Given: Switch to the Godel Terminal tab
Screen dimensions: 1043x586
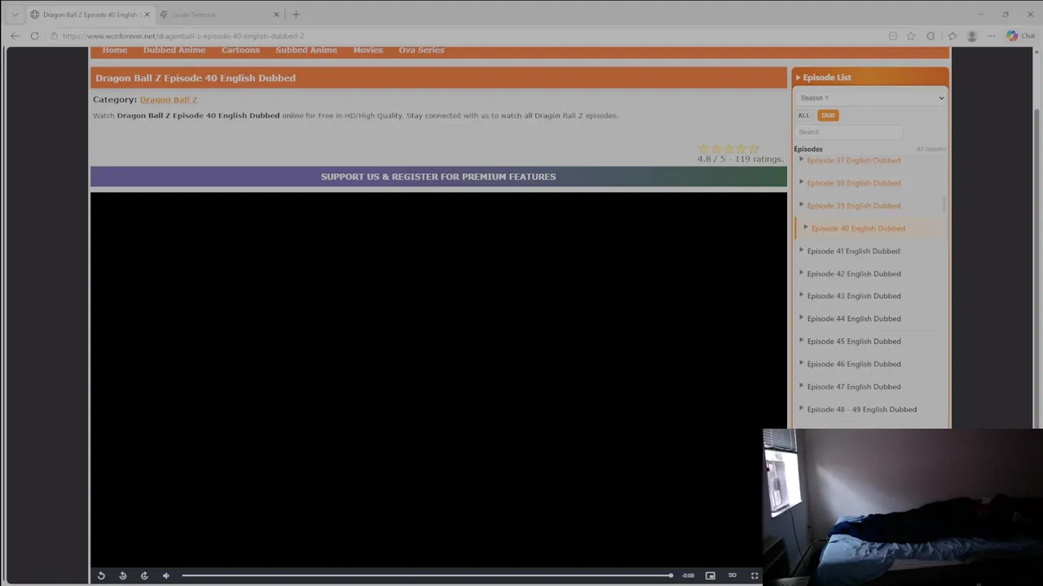Looking at the screenshot, I should click(x=219, y=15).
